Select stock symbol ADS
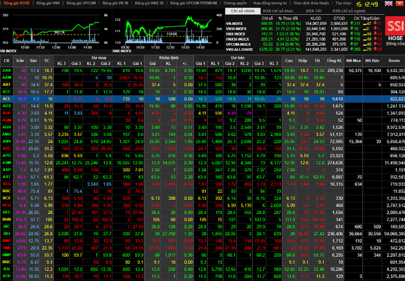405x281 pixels. (x=7, y=105)
